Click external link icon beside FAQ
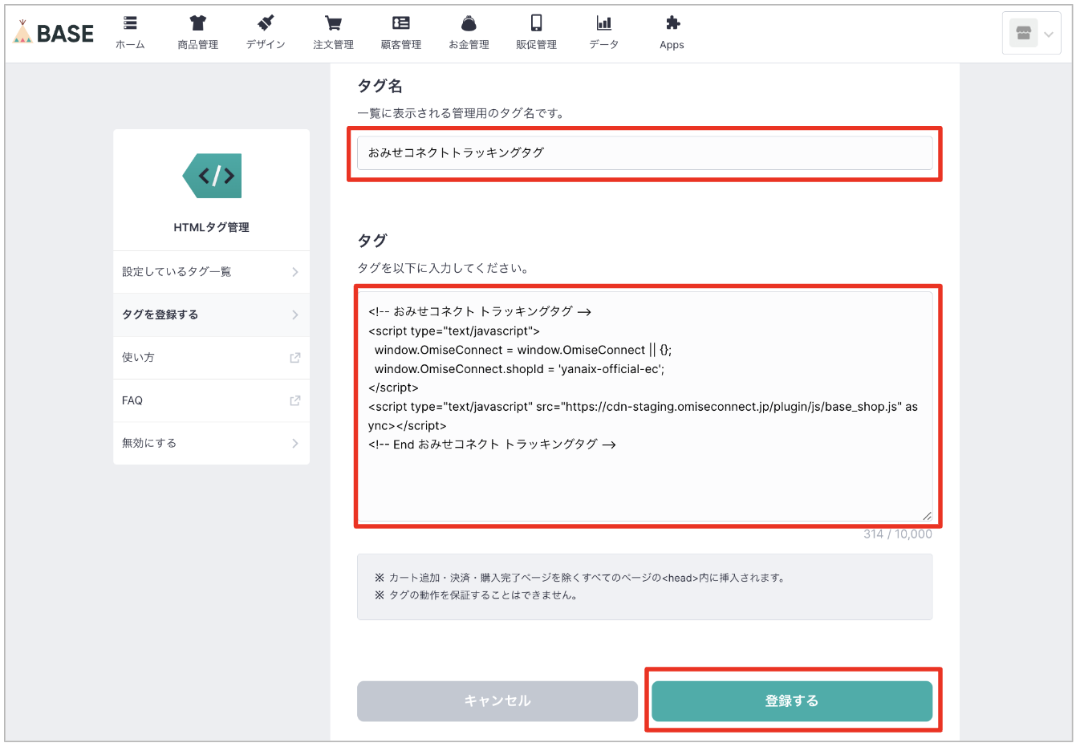The height and width of the screenshot is (751, 1080). (x=295, y=400)
